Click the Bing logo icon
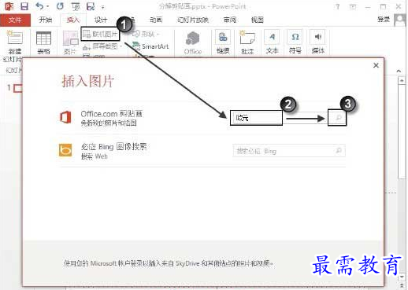Image resolution: width=408 pixels, height=290 pixels. point(65,150)
